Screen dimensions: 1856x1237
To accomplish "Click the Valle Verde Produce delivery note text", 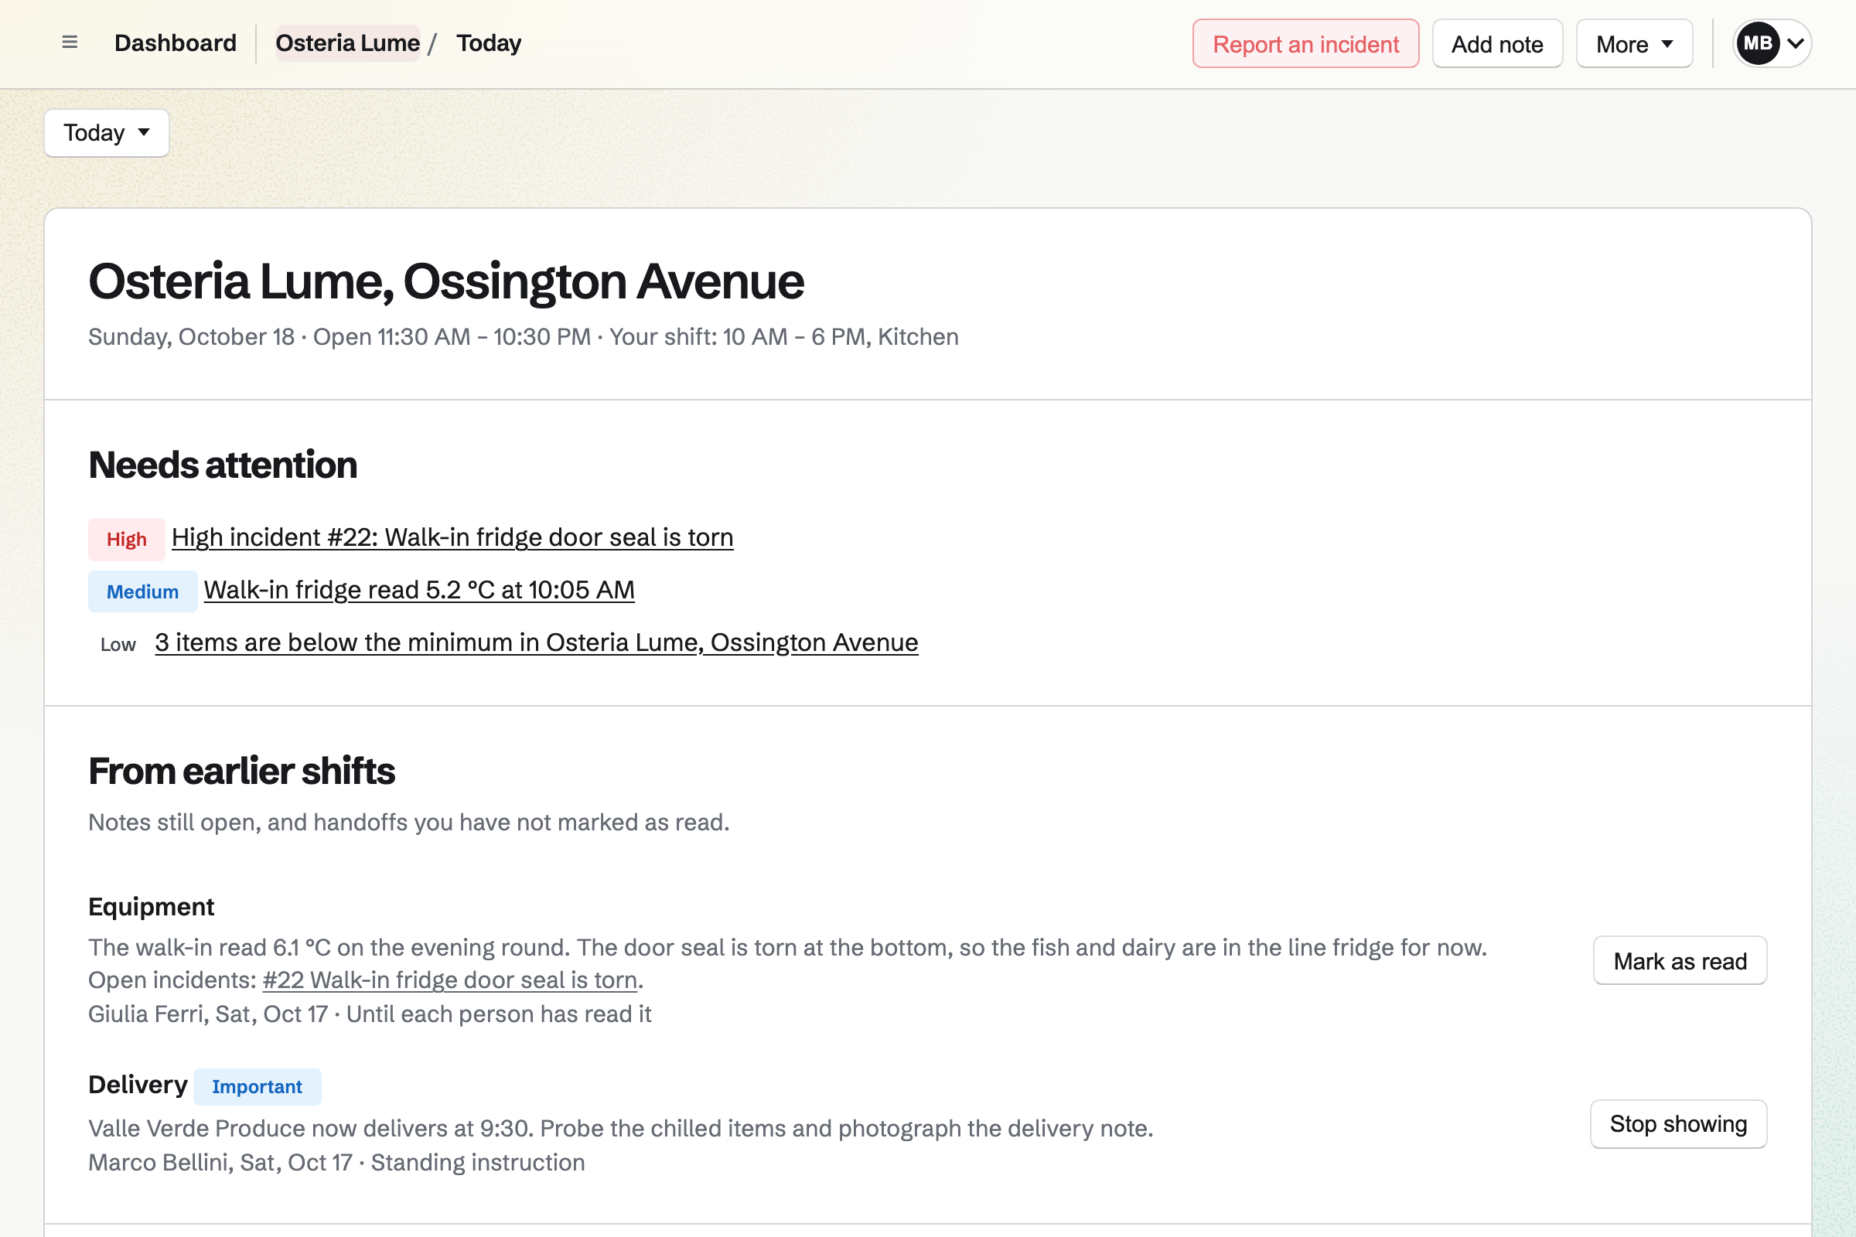I will click(x=620, y=1128).
